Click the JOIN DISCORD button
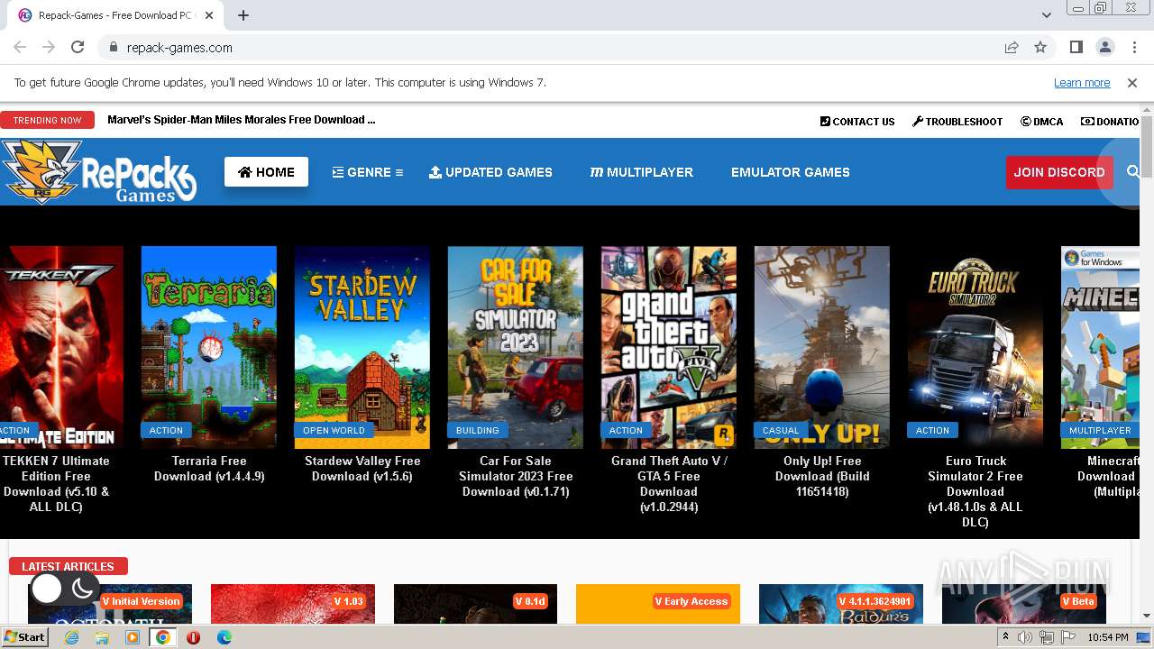Image resolution: width=1154 pixels, height=649 pixels. click(x=1059, y=172)
